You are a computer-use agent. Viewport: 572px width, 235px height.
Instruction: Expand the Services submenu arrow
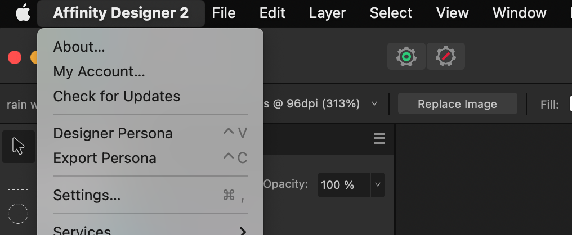tap(243, 231)
